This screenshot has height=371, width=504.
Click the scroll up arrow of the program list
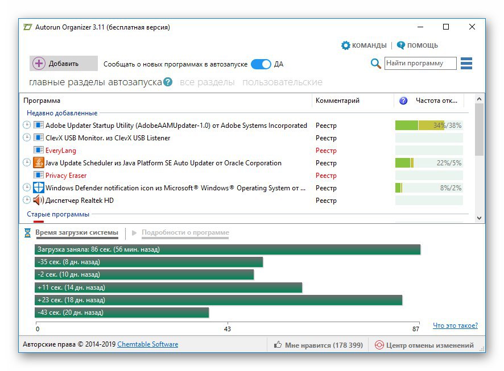click(x=479, y=99)
